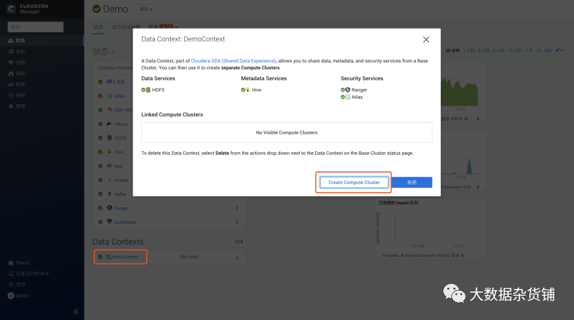Open the 操作 dropdown next to Demo
This screenshot has height=320, width=574.
pyautogui.click(x=146, y=9)
